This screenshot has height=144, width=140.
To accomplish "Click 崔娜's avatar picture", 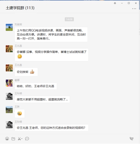I will pyautogui.click(x=9, y=83).
